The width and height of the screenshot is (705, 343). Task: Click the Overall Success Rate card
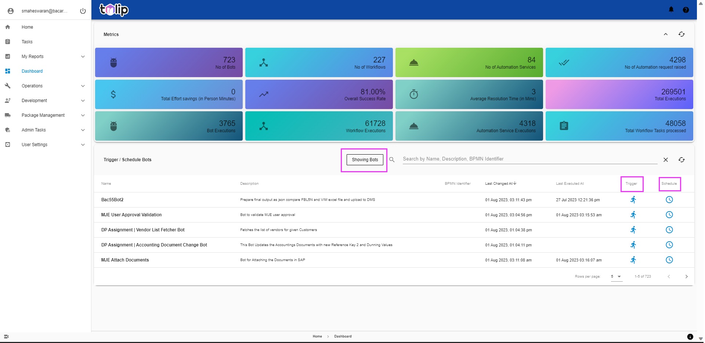click(319, 94)
